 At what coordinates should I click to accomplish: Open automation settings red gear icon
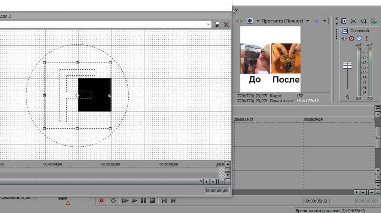tap(351, 38)
